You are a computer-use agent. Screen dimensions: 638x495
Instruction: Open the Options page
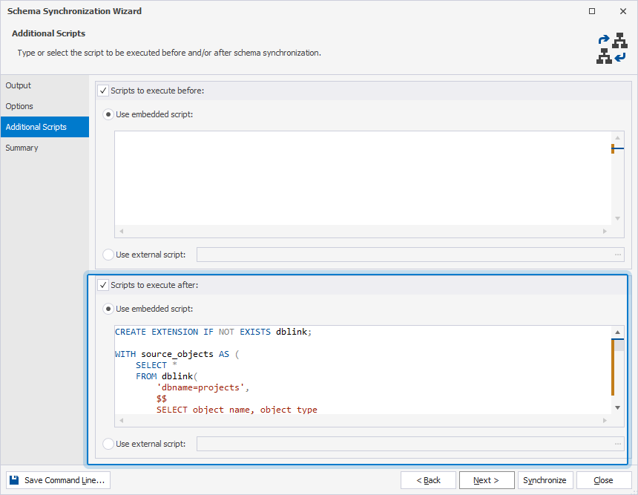click(45, 106)
